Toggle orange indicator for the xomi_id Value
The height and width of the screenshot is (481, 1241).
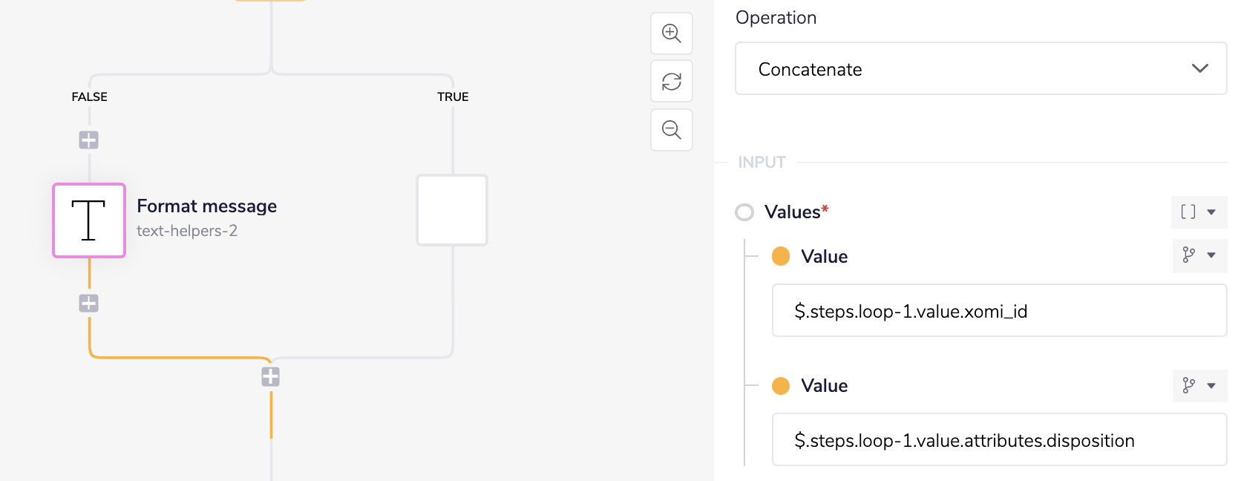point(781,256)
